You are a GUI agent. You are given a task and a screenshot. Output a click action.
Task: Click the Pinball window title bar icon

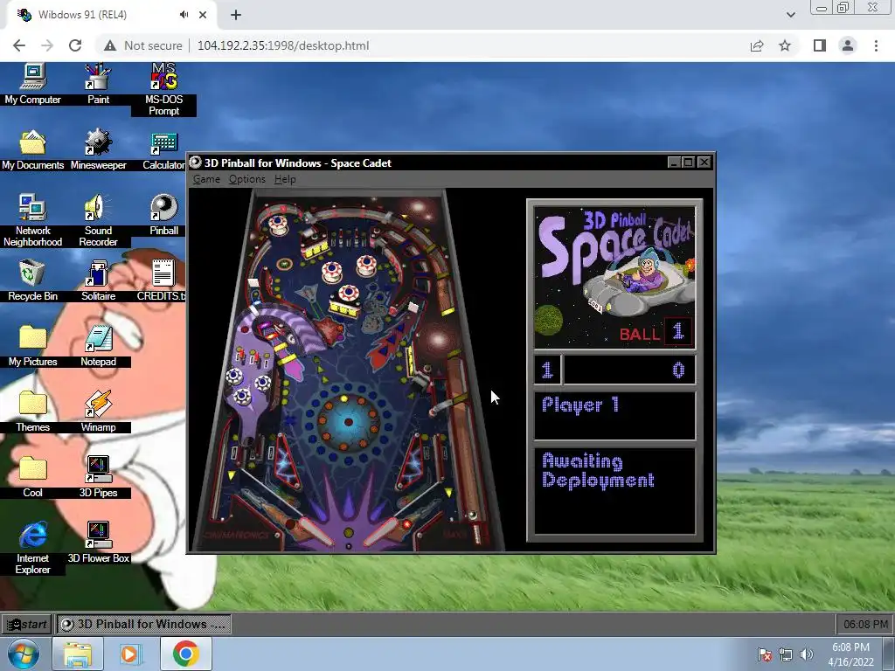tap(195, 163)
